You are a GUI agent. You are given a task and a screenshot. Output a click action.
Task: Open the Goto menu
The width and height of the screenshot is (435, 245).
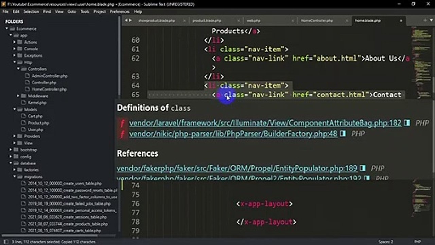(x=72, y=11)
